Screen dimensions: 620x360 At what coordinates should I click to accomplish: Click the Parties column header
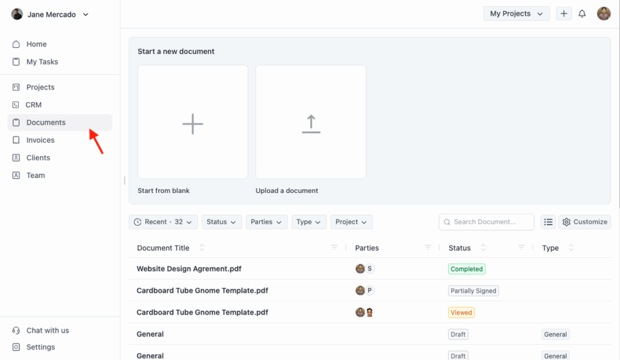367,248
